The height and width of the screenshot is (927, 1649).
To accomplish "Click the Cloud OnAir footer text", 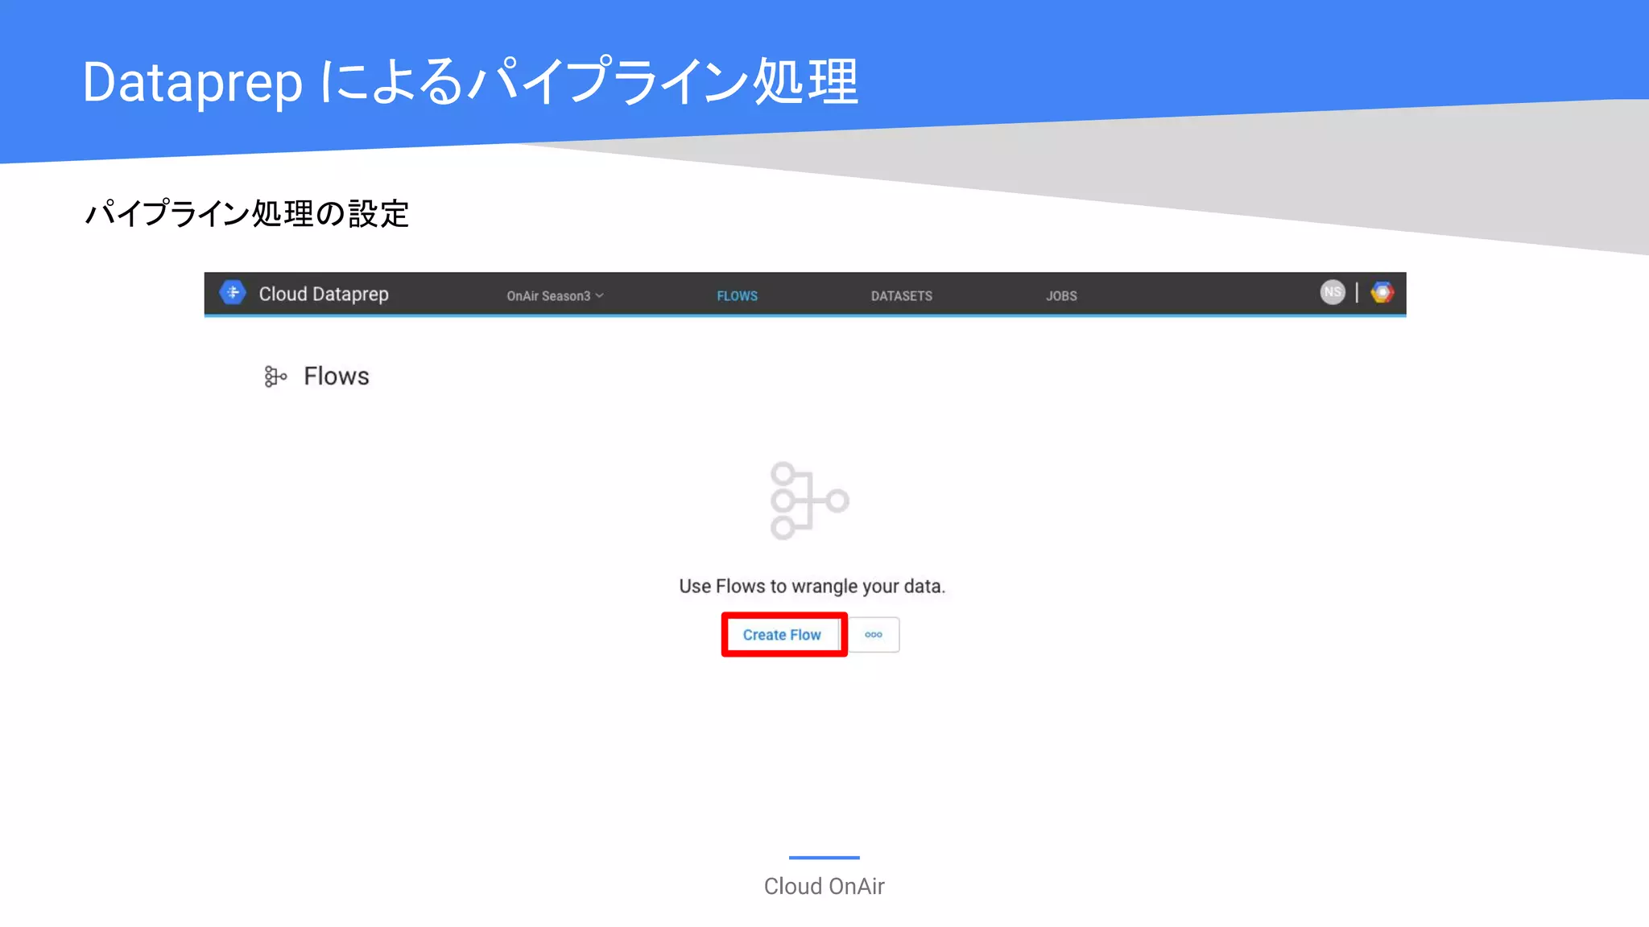I will [824, 886].
